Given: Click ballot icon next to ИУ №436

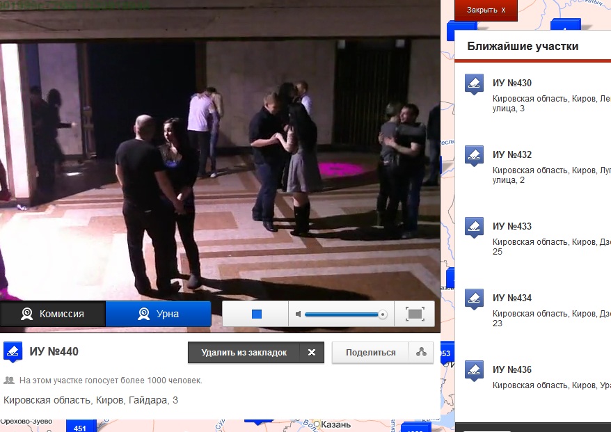Looking at the screenshot, I should point(474,371).
